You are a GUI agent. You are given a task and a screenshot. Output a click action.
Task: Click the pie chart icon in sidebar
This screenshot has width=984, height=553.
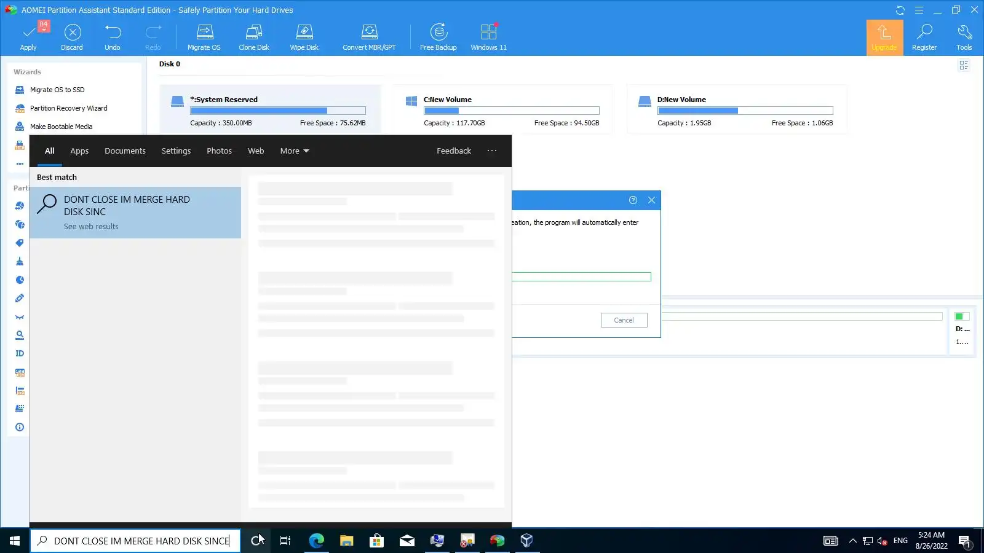pyautogui.click(x=20, y=280)
